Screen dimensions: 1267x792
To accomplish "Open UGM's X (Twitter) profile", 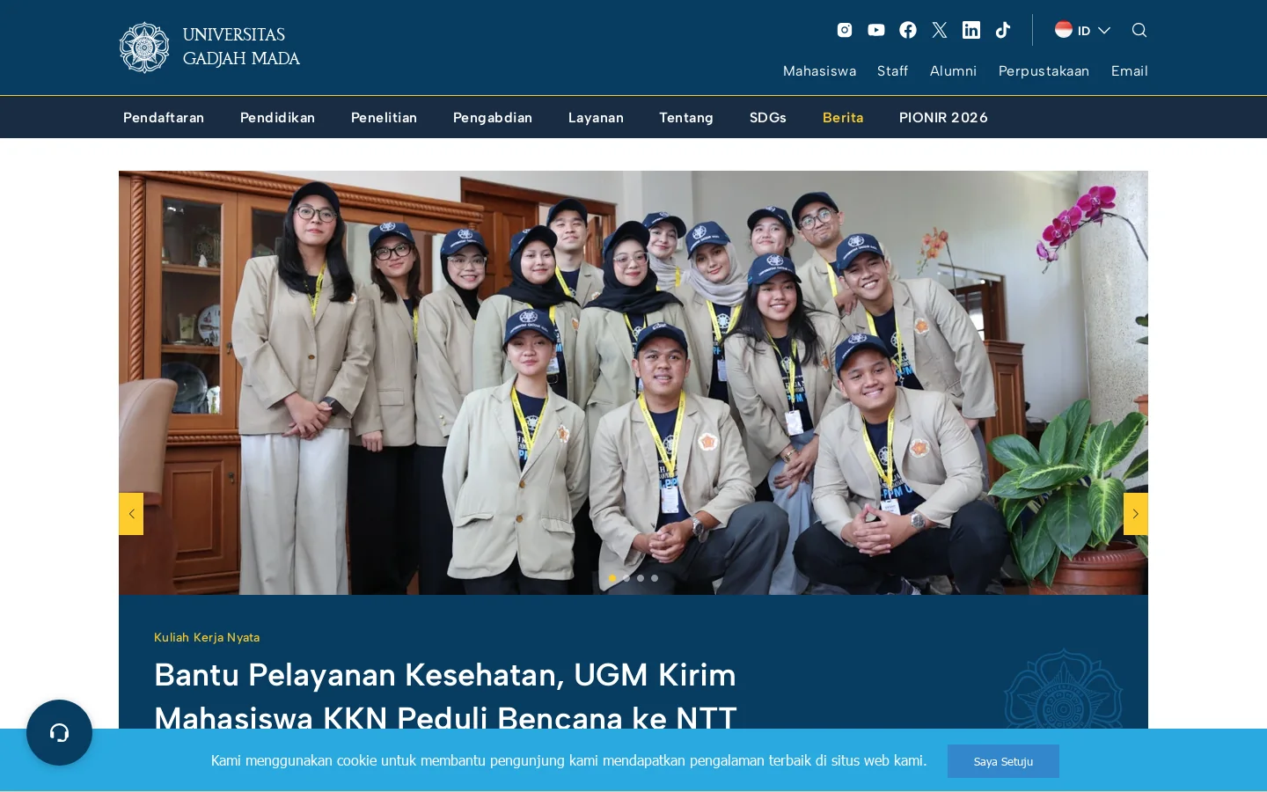I will pos(940,30).
